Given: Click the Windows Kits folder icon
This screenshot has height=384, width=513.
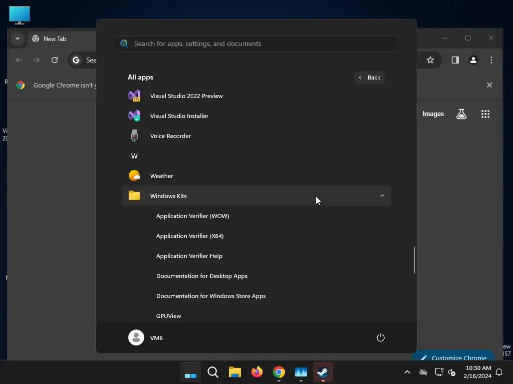Looking at the screenshot, I should click(134, 195).
